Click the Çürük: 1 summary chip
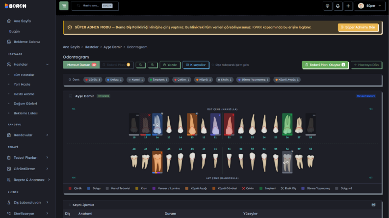 click(93, 80)
